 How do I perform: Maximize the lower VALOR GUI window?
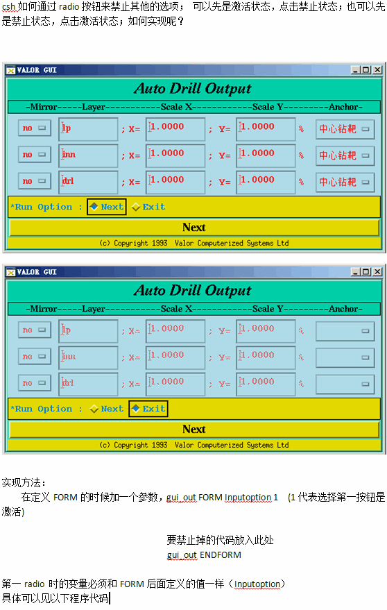pyautogui.click(x=365, y=272)
